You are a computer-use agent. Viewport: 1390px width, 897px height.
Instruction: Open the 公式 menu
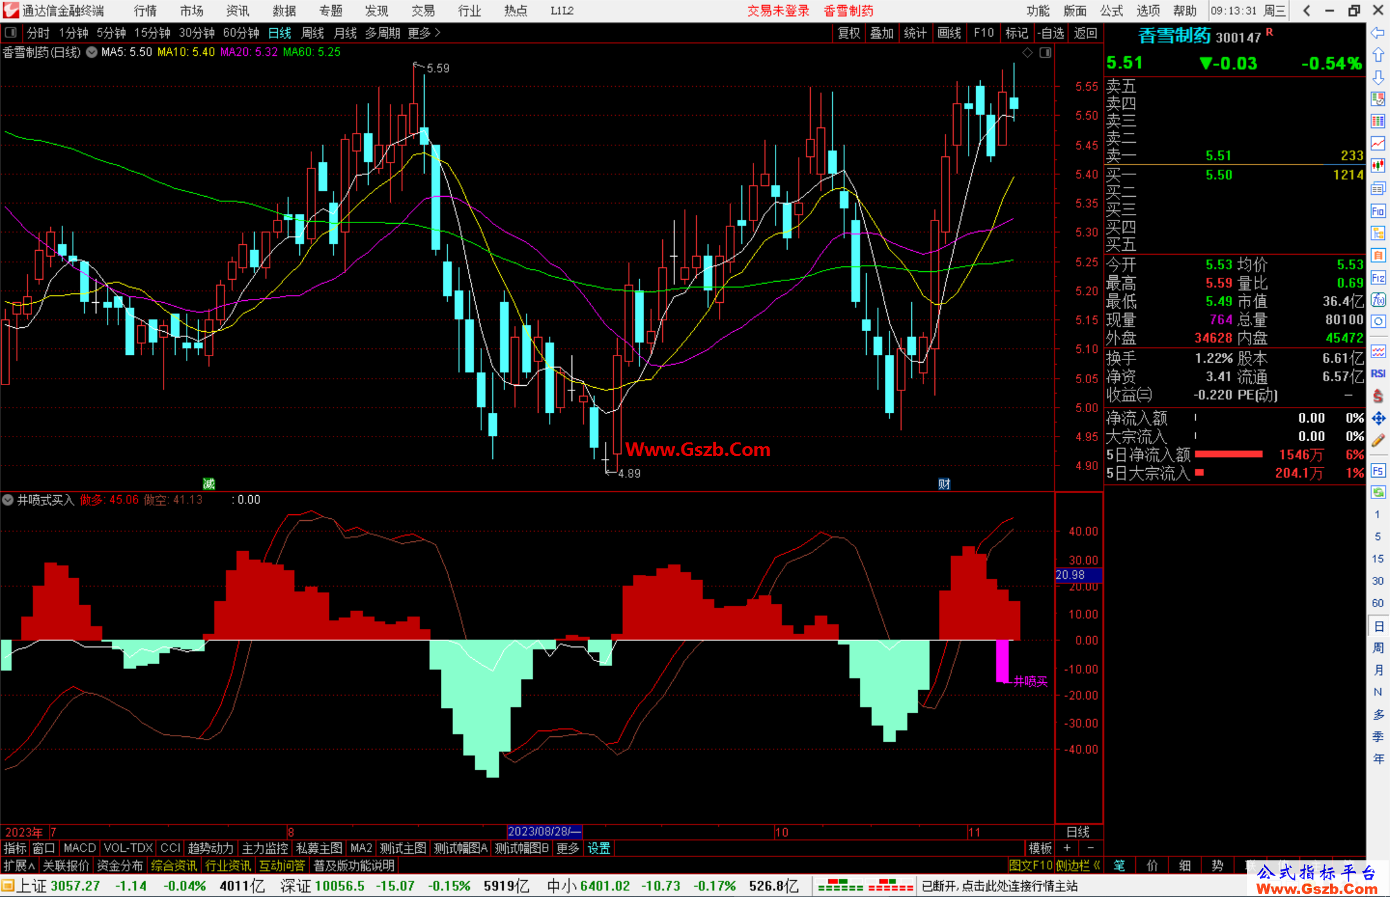click(1111, 11)
